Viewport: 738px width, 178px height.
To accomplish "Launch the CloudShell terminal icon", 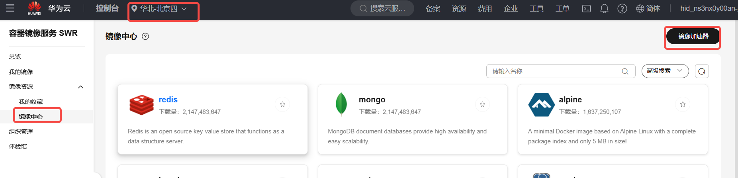I will pos(586,9).
